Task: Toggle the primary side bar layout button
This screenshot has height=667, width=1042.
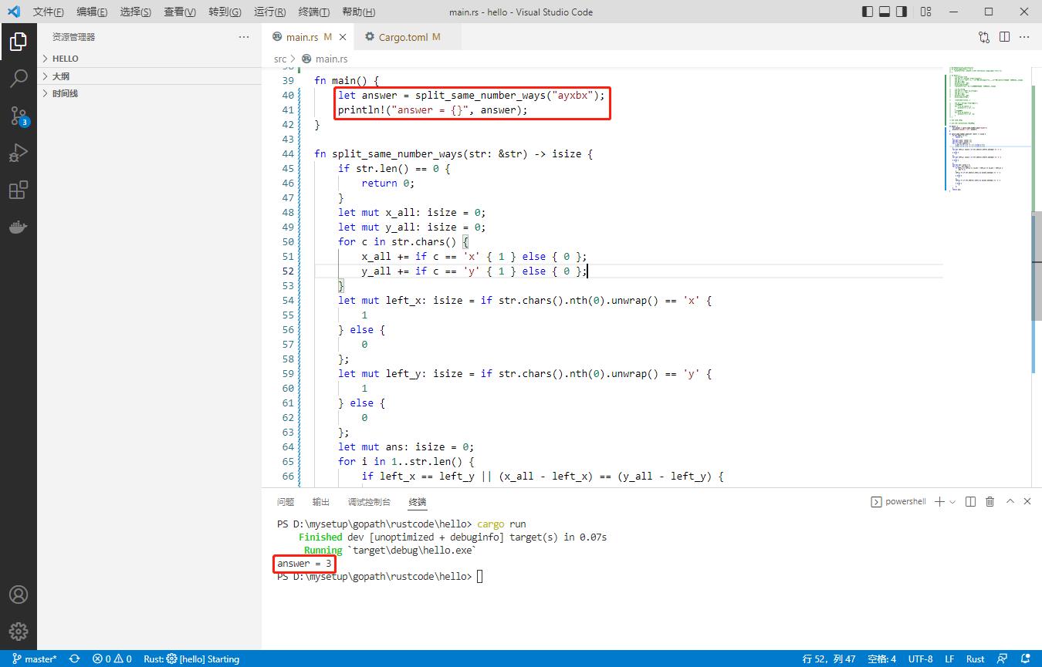Action: tap(868, 12)
